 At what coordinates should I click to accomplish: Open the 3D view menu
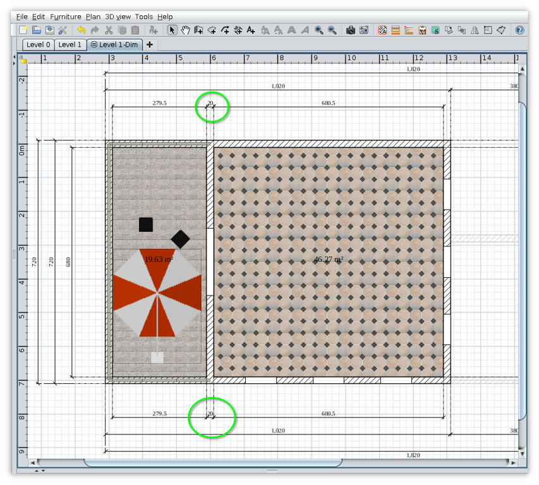pyautogui.click(x=118, y=16)
